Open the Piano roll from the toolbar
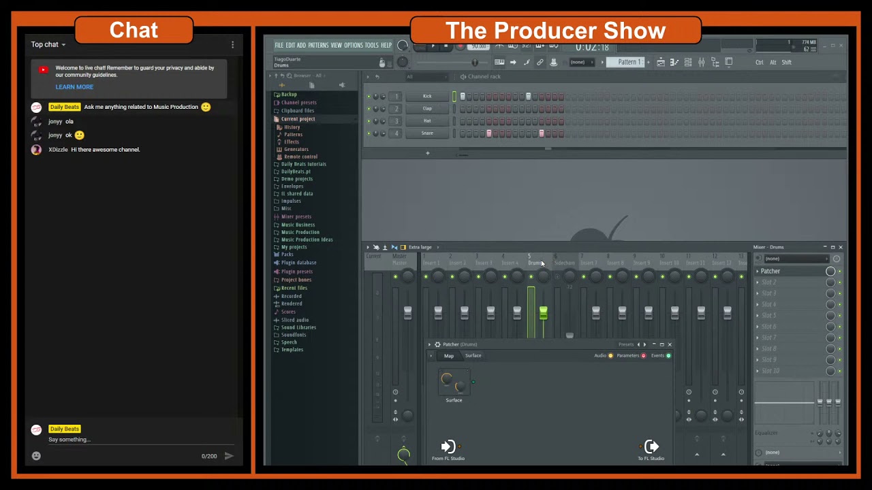 pyautogui.click(x=674, y=63)
